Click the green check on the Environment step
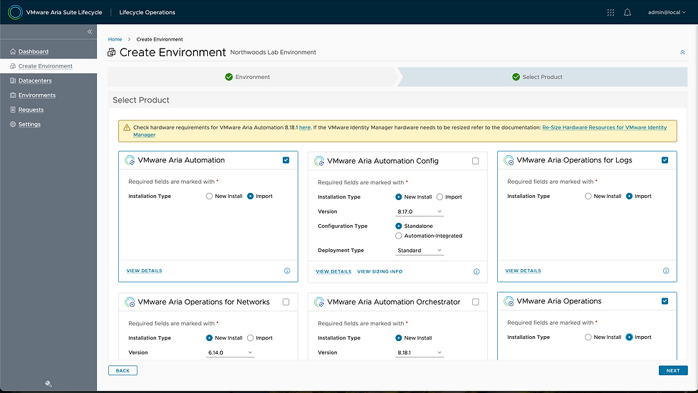The height and width of the screenshot is (393, 698). pyautogui.click(x=229, y=77)
